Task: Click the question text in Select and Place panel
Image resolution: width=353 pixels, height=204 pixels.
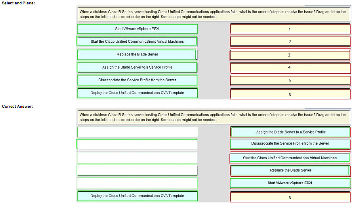Action: coord(214,14)
